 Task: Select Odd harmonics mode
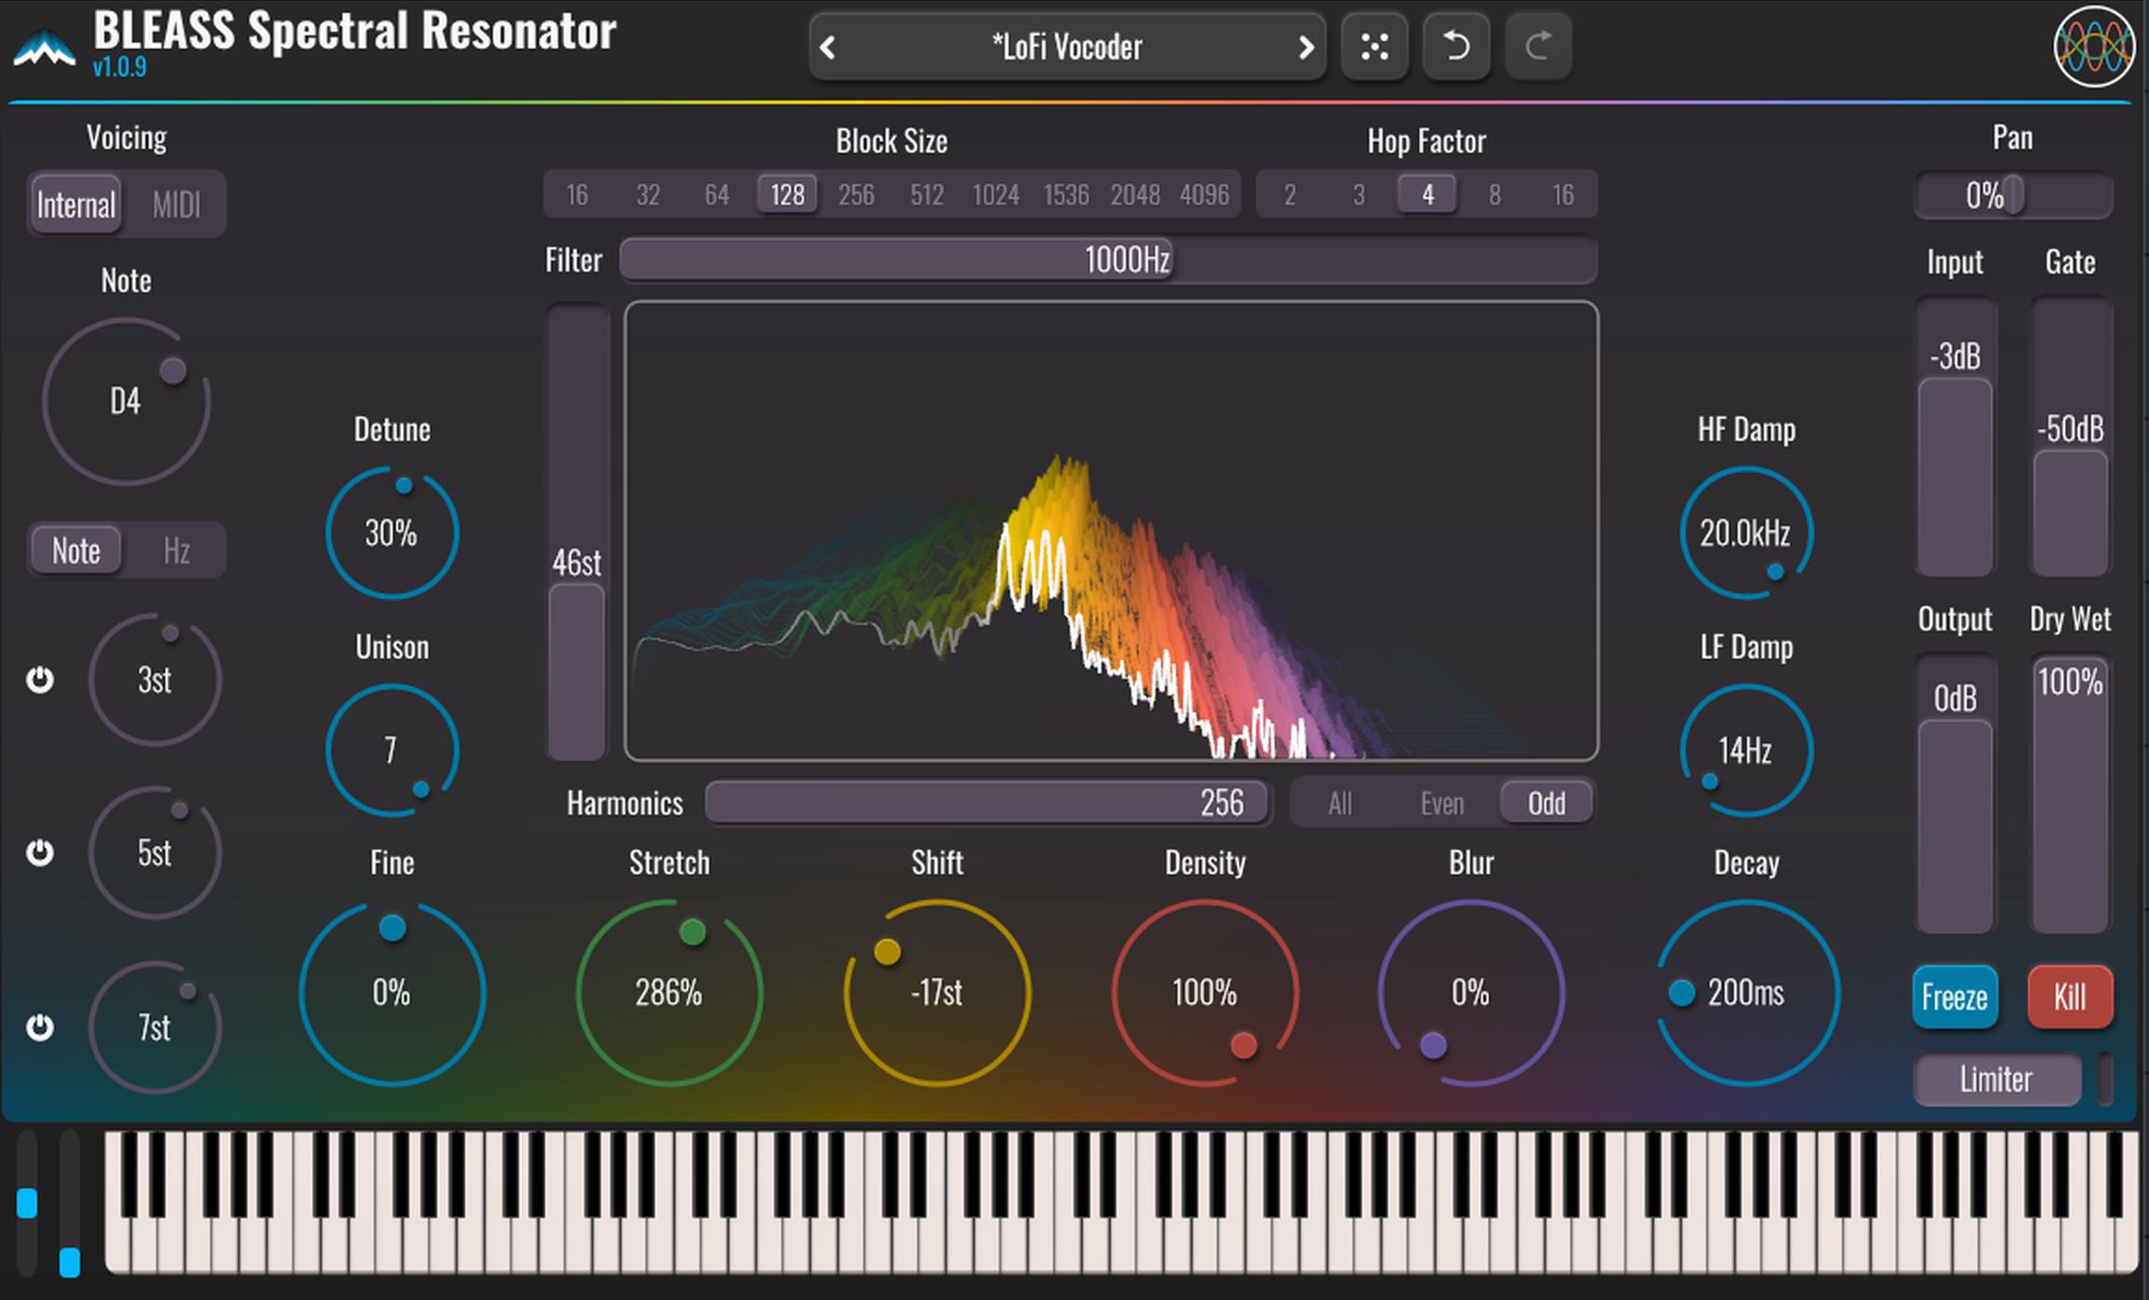click(x=1546, y=803)
